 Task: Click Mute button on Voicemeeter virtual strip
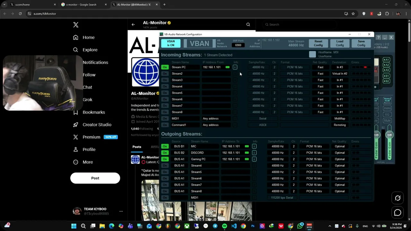(387, 121)
